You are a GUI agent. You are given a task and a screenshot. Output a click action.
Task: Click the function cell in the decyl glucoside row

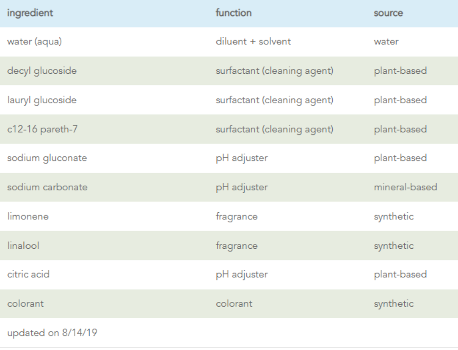pos(274,71)
